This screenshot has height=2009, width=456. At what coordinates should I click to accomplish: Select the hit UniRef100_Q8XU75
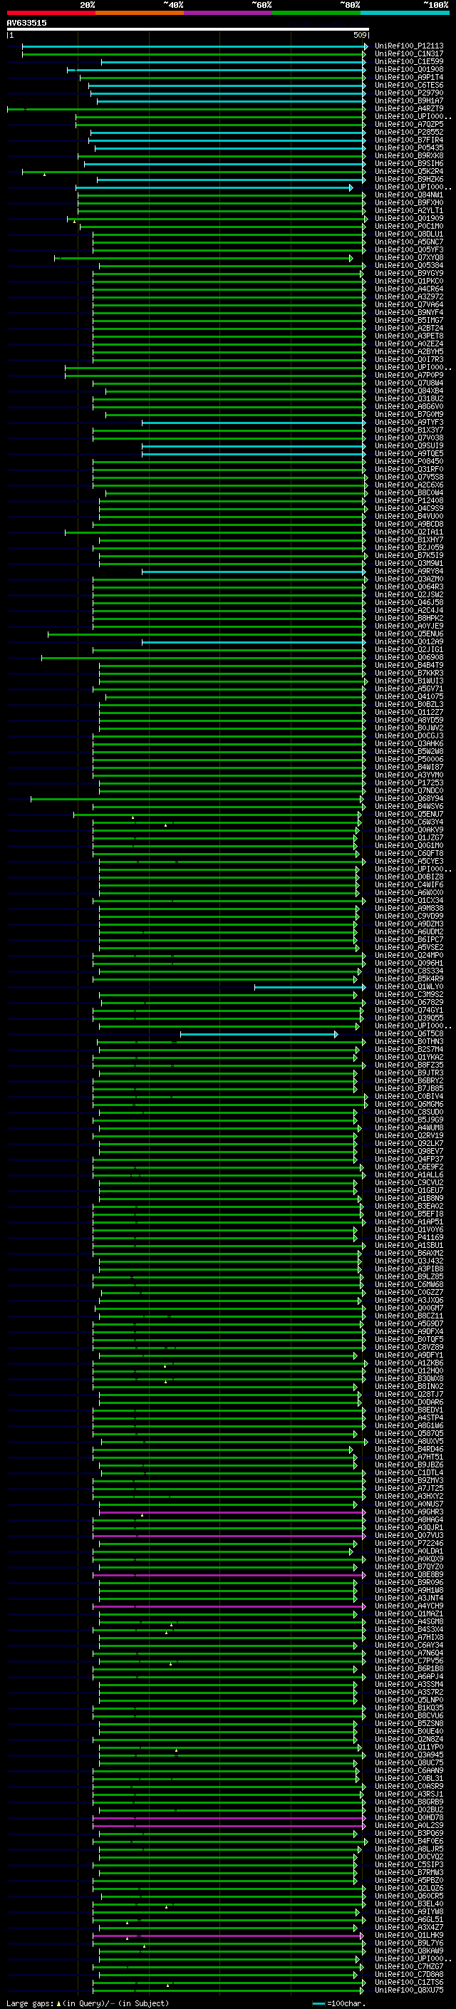[409, 1990]
